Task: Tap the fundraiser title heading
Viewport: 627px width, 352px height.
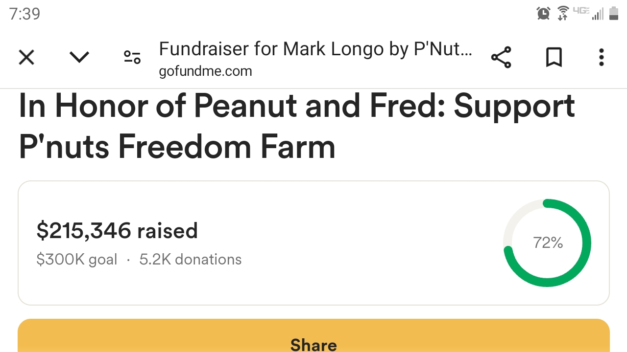Action: tap(297, 126)
